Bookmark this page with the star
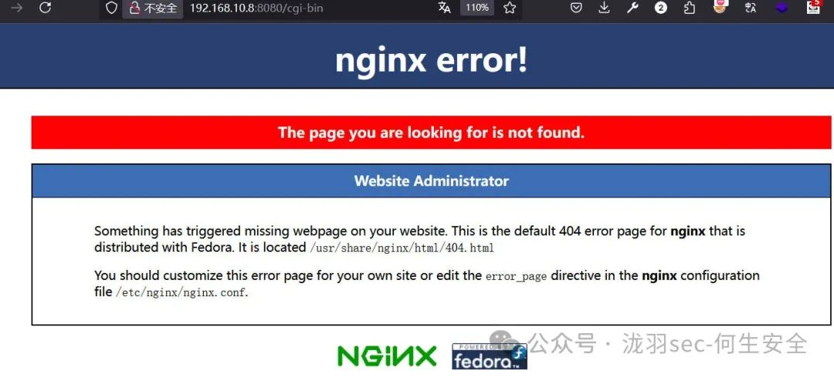 tap(510, 8)
